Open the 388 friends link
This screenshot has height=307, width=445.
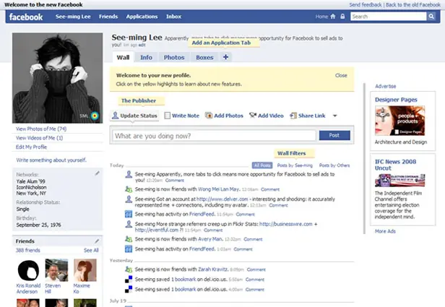[x=27, y=250]
